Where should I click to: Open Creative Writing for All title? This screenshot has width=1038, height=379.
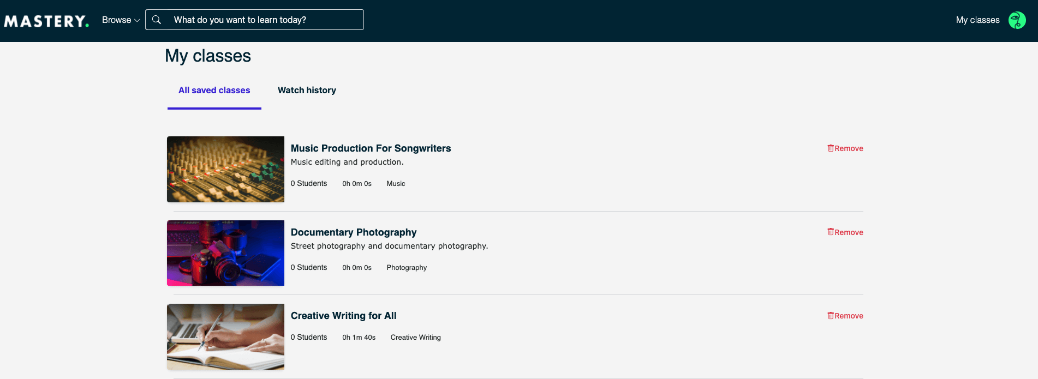point(343,316)
